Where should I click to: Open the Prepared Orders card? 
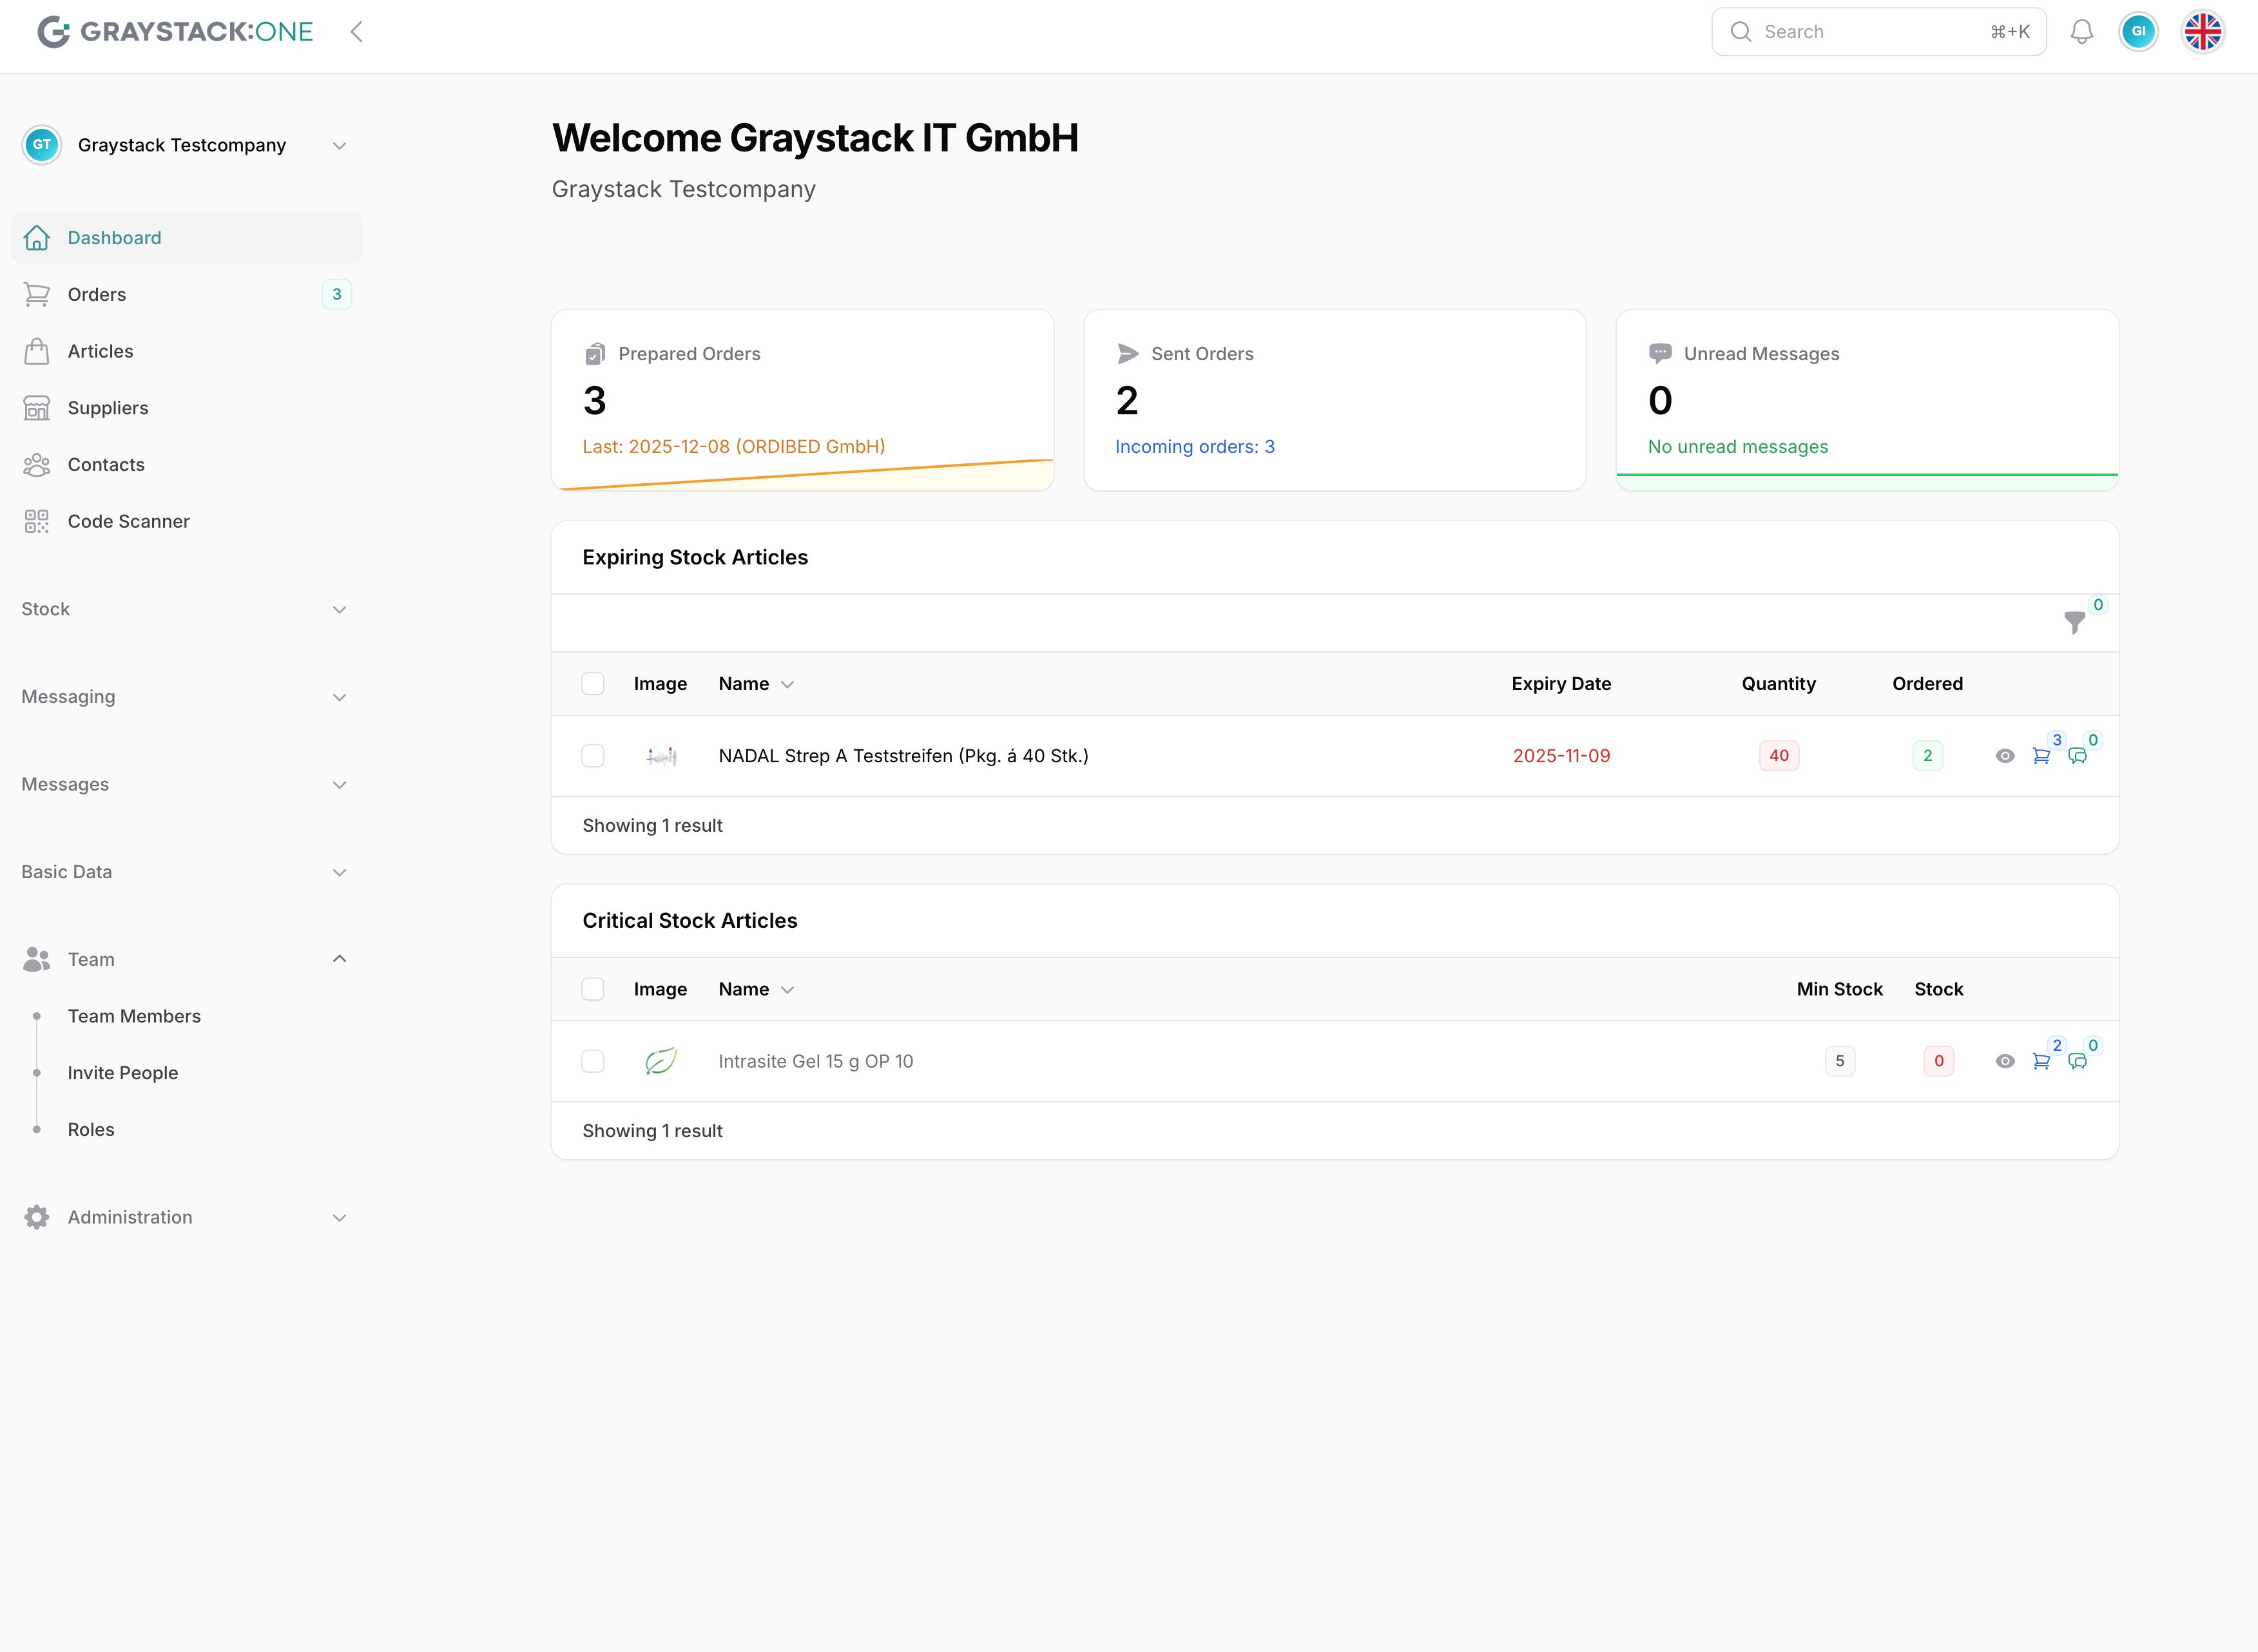coord(802,399)
